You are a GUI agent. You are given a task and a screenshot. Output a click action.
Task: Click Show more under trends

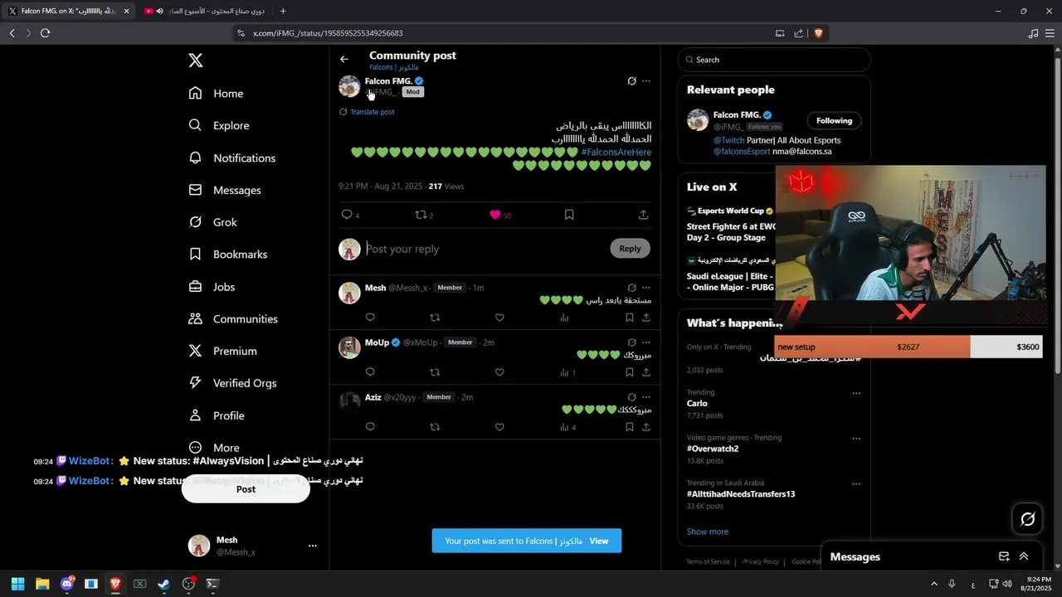708,531
